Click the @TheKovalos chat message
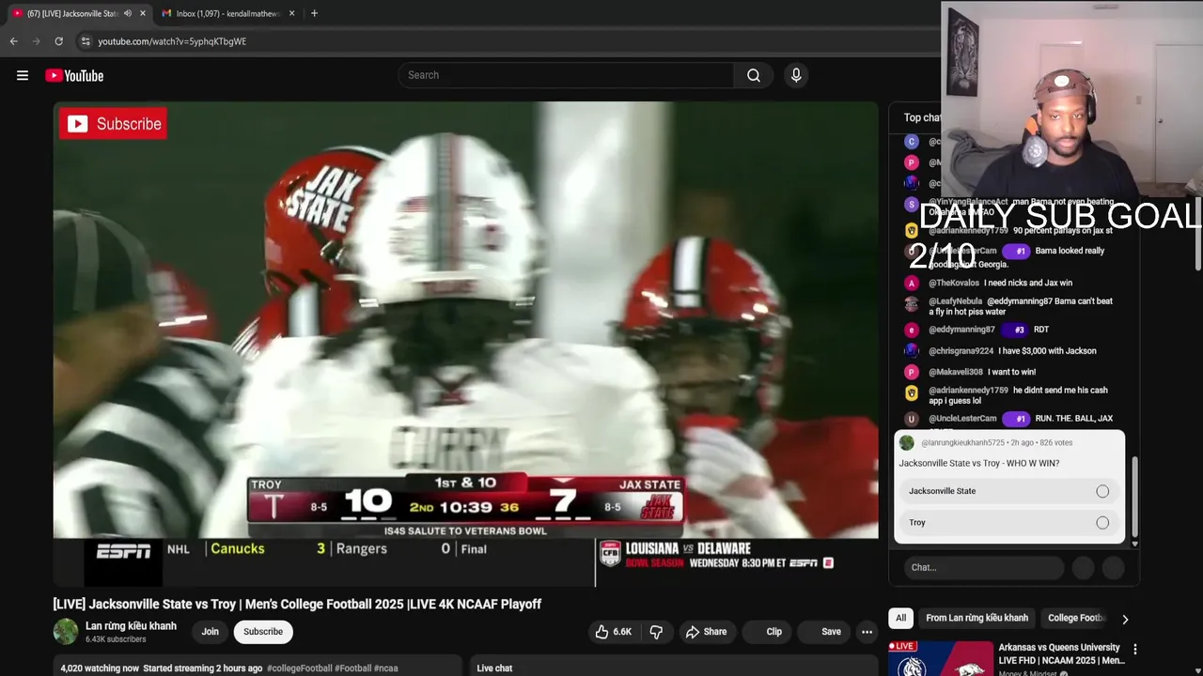This screenshot has height=676, width=1203. coord(1000,283)
